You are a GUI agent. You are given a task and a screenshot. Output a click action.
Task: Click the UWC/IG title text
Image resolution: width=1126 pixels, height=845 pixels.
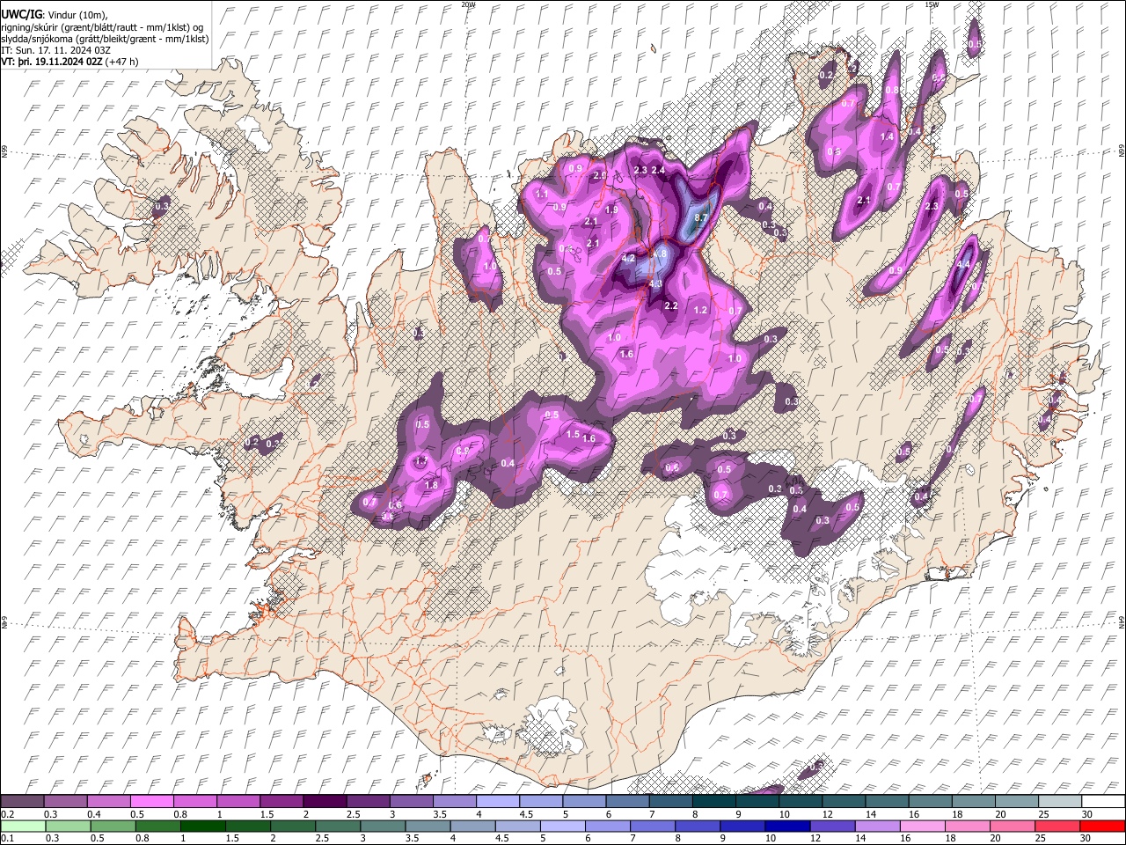point(20,14)
